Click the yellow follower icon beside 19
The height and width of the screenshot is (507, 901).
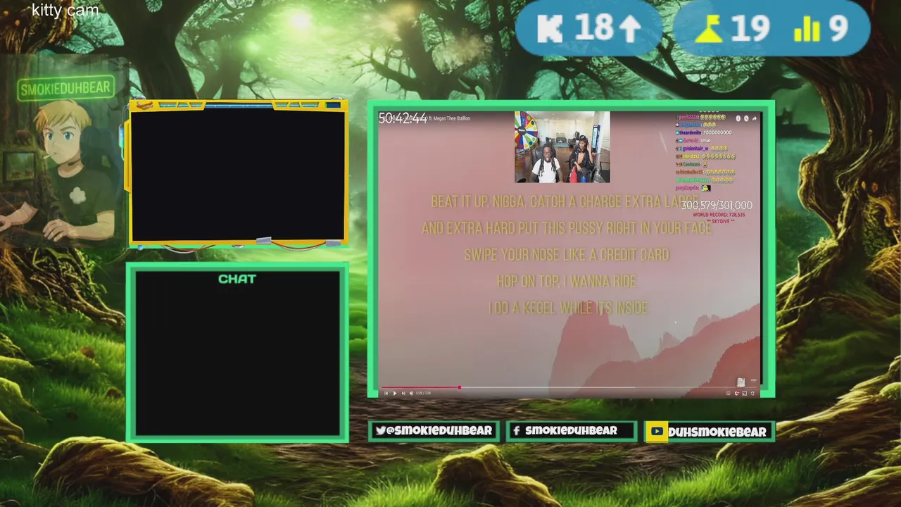[709, 30]
